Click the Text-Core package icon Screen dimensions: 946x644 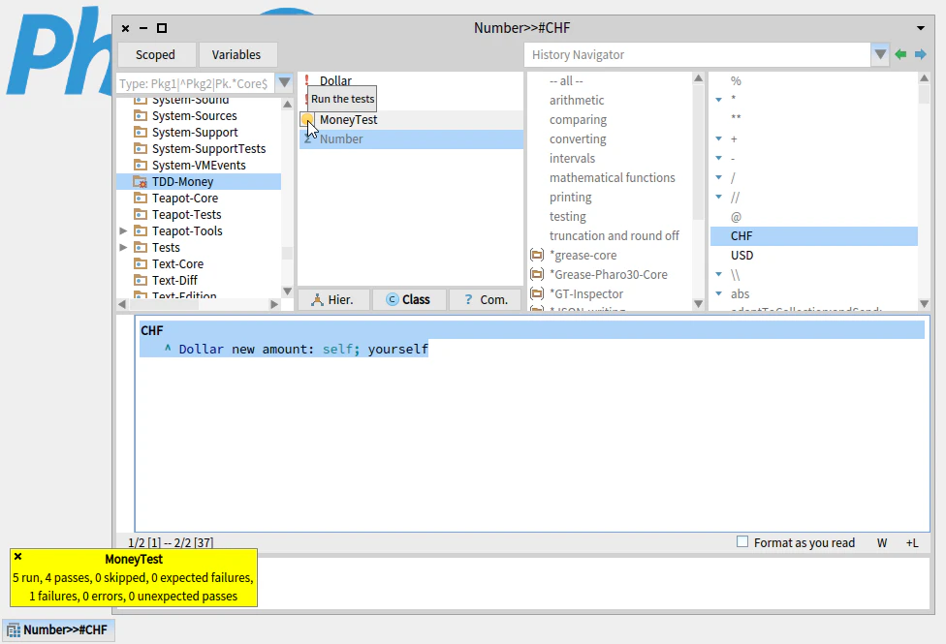pos(140,263)
